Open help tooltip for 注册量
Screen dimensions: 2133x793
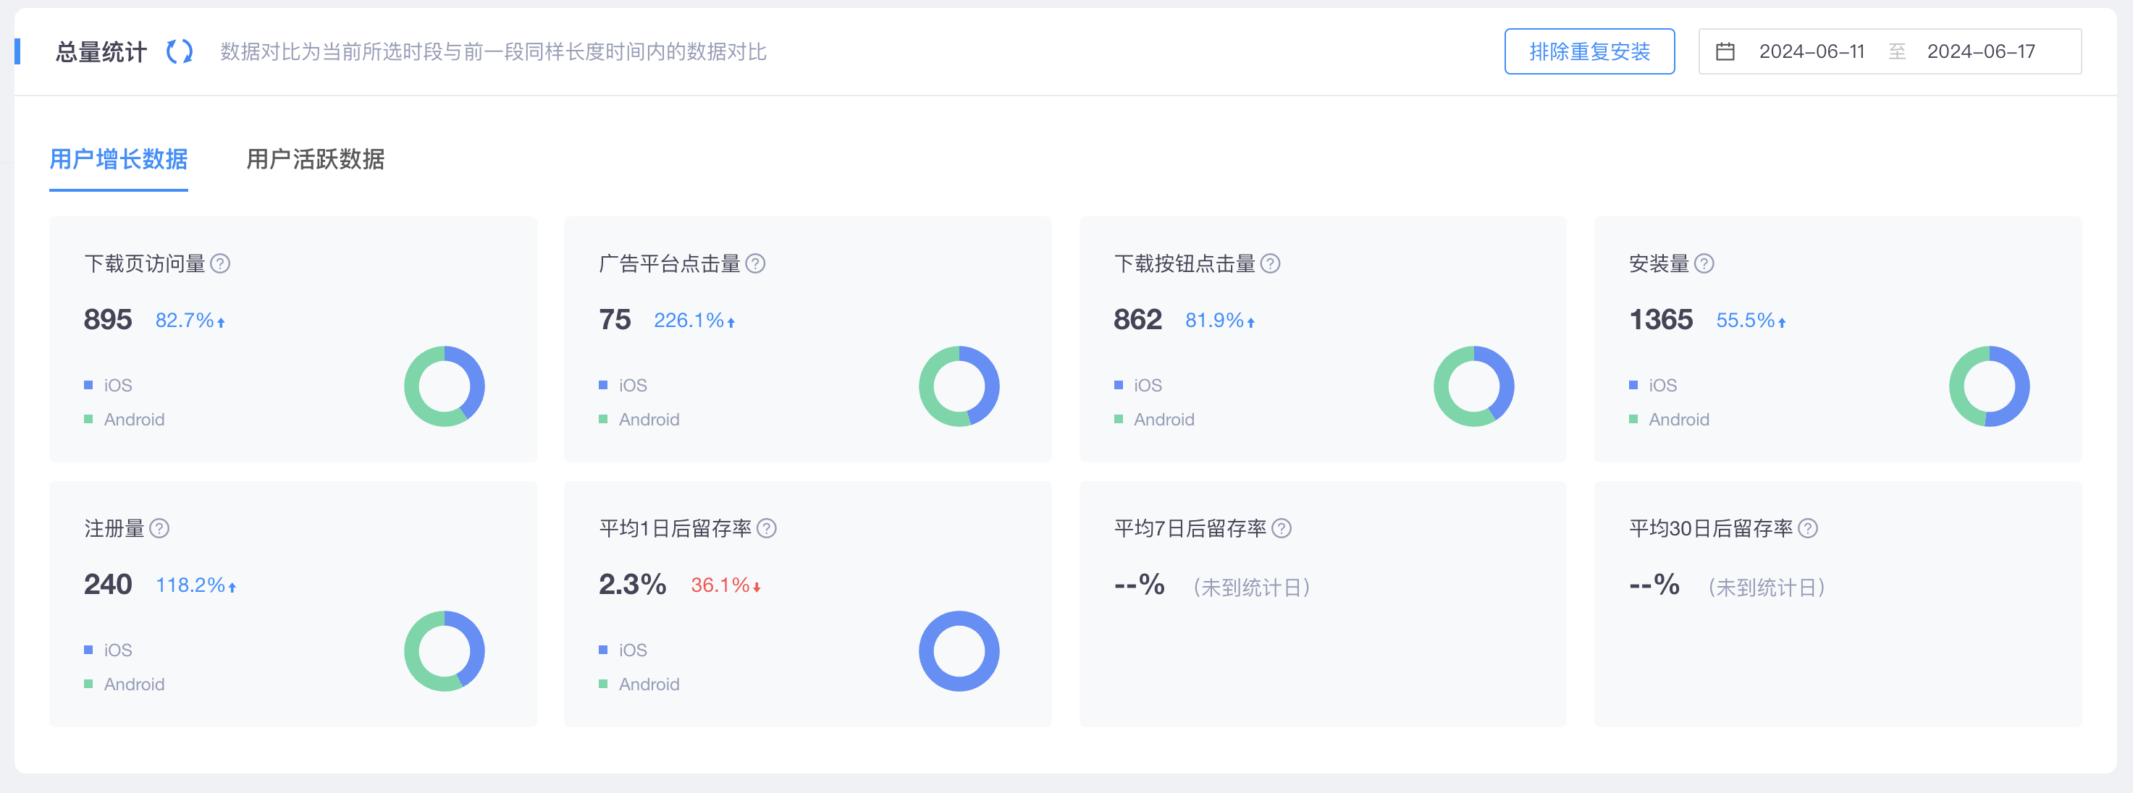coord(160,528)
